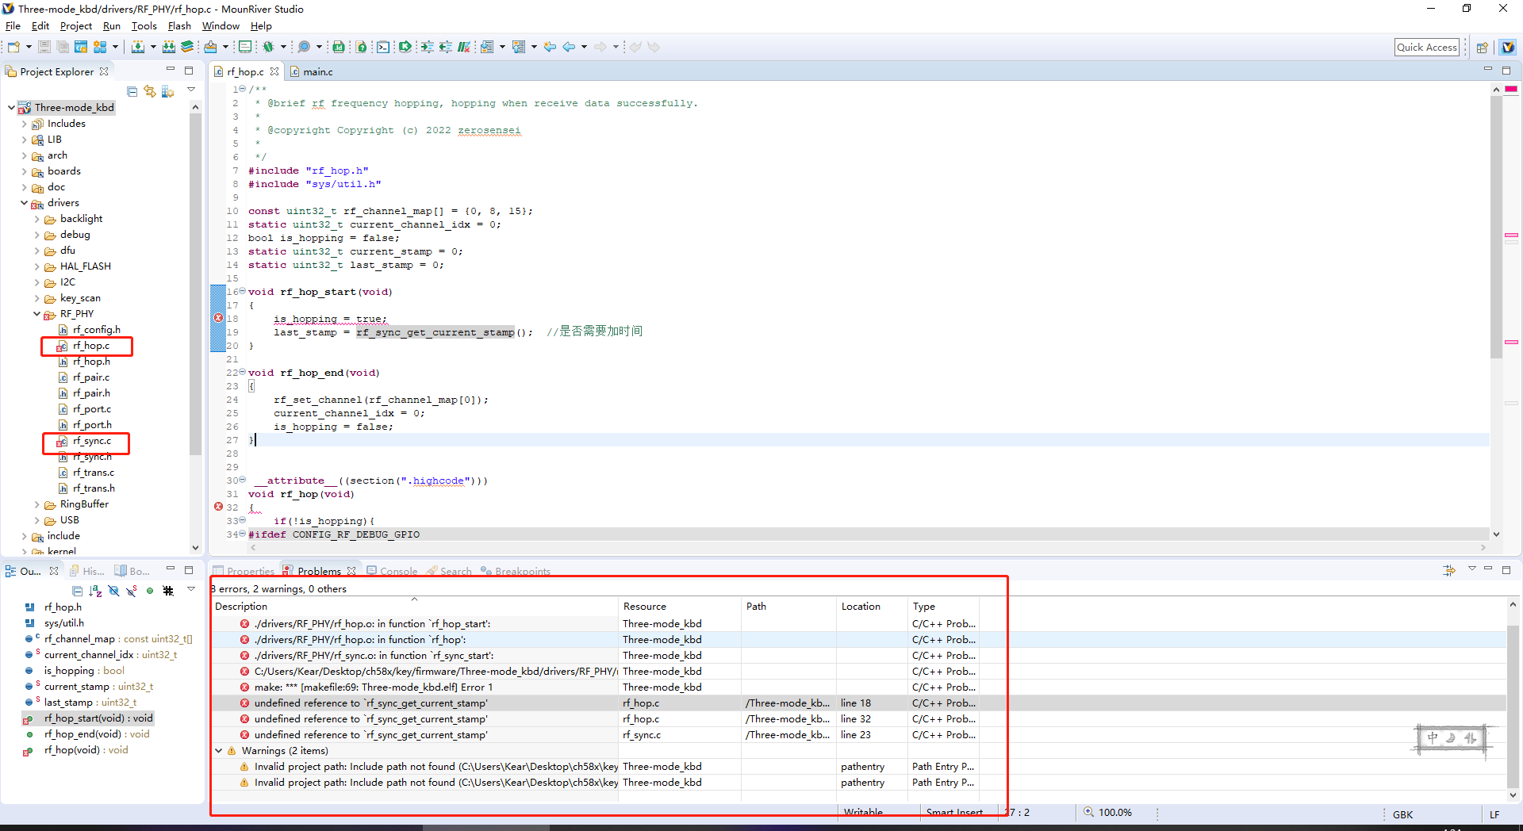This screenshot has height=831, width=1523.
Task: Click the new file toolbar icon
Action: tap(14, 47)
